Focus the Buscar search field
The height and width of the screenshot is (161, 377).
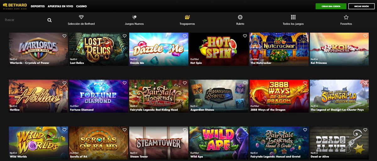click(25, 20)
